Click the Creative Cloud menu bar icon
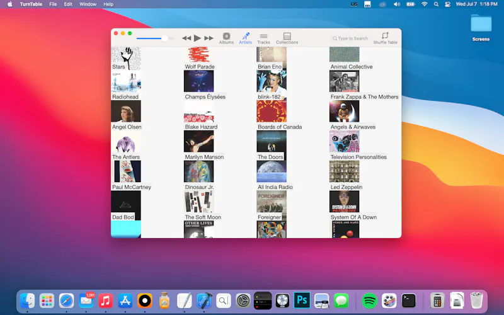The width and height of the screenshot is (504, 315). 382,4
